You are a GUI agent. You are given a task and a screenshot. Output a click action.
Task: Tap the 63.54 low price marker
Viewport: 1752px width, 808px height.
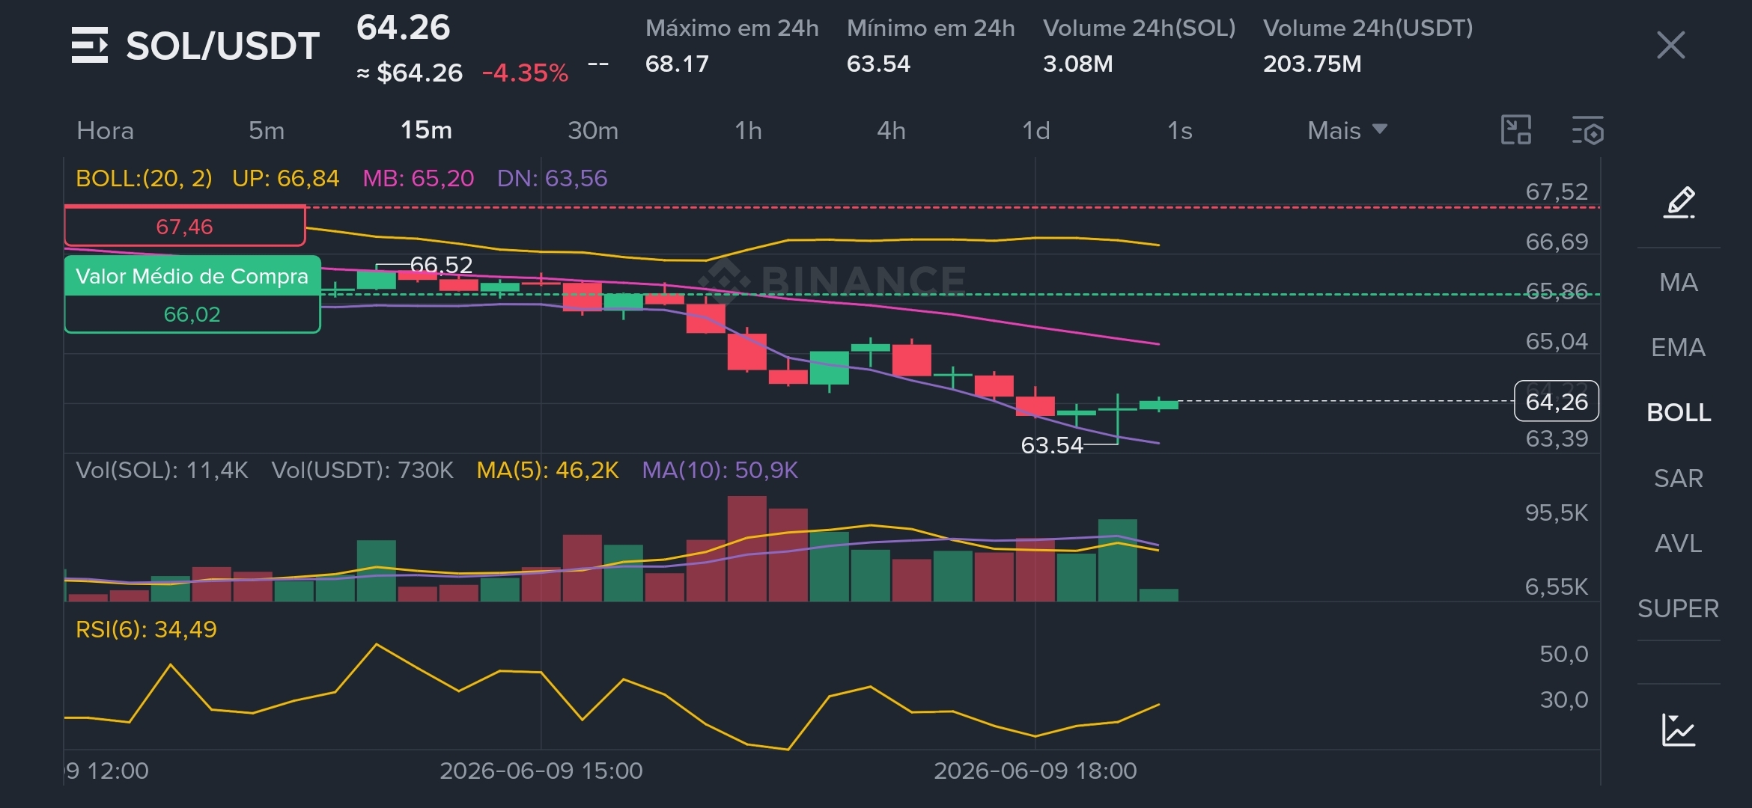(1052, 446)
